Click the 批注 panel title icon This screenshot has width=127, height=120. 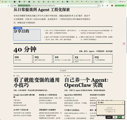pyautogui.click(x=99, y=102)
